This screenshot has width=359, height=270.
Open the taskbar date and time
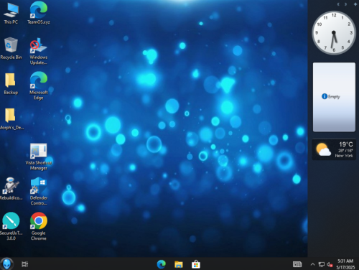click(345, 264)
